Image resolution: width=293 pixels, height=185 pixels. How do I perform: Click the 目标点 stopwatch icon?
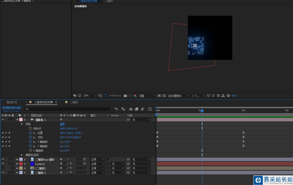coord(30,128)
